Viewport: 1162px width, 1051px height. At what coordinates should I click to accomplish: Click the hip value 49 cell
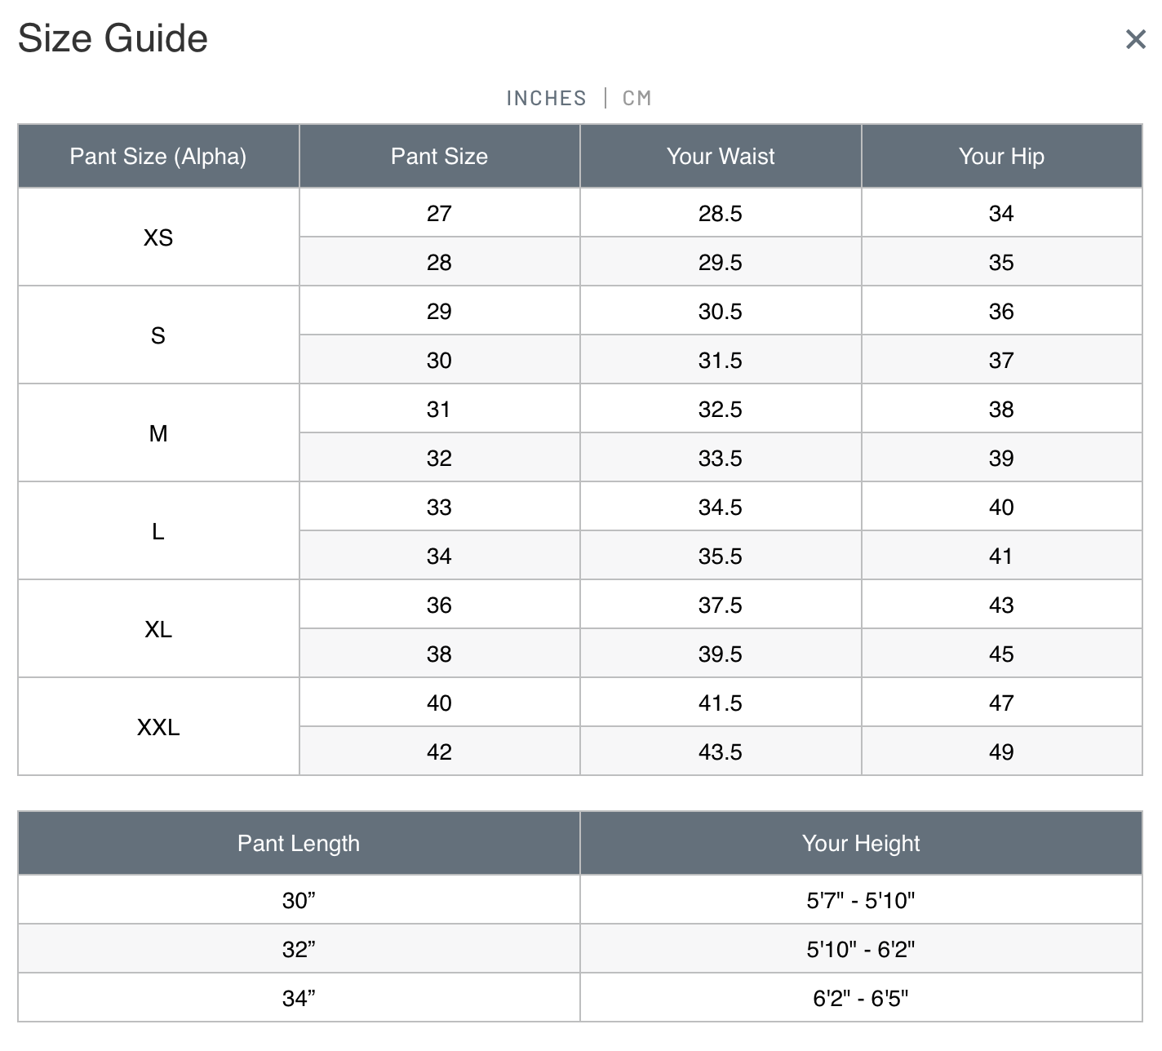pos(1001,752)
